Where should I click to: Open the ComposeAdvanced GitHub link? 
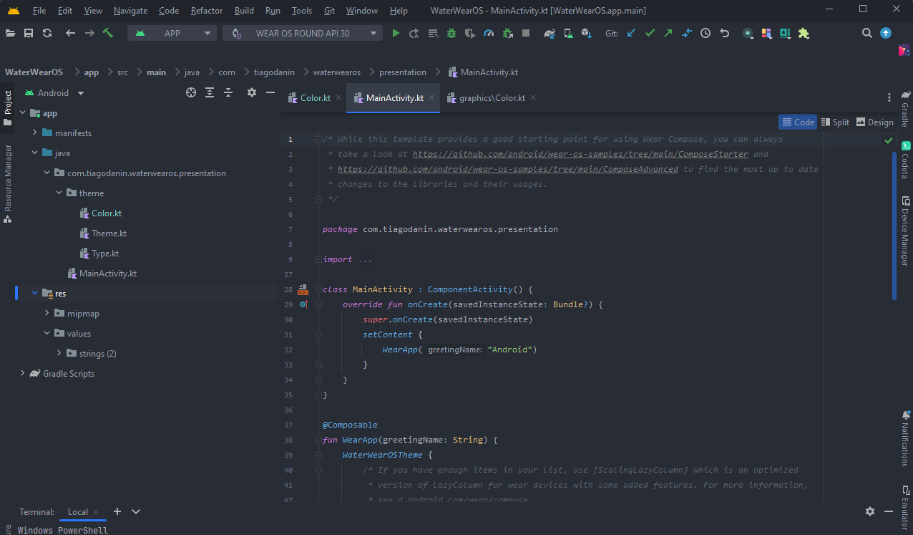pos(507,169)
